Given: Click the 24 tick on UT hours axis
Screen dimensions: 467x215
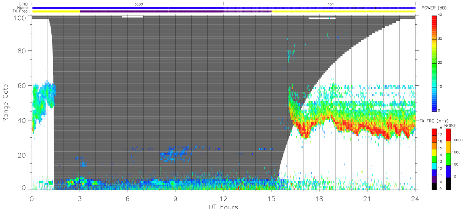Looking at the screenshot, I should [x=415, y=198].
